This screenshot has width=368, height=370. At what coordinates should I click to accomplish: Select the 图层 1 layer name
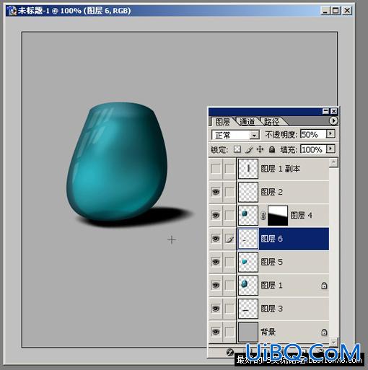(271, 285)
